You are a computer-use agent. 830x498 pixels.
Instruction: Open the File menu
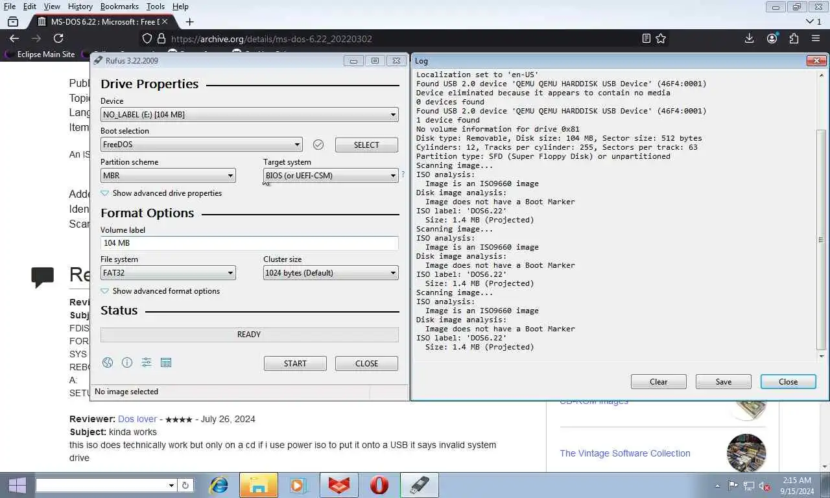[10, 6]
